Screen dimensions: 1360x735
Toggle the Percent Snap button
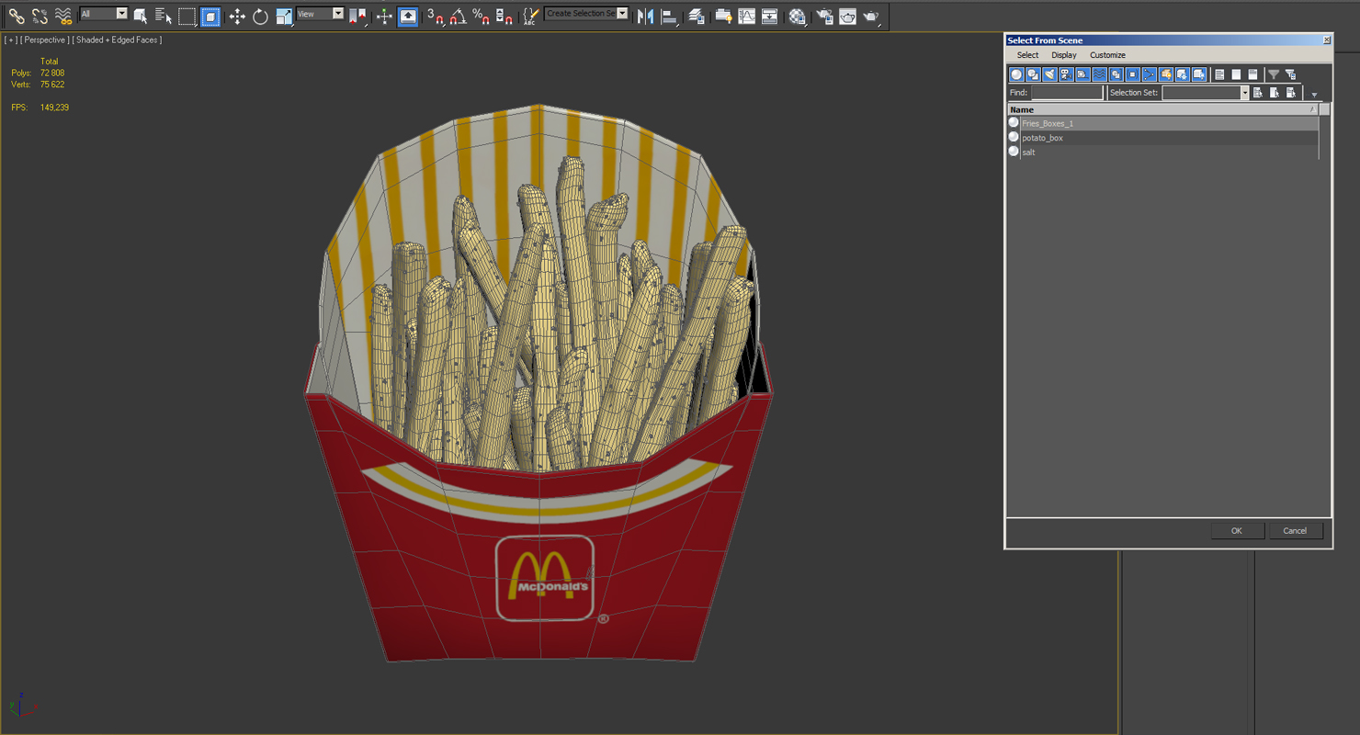pos(481,16)
